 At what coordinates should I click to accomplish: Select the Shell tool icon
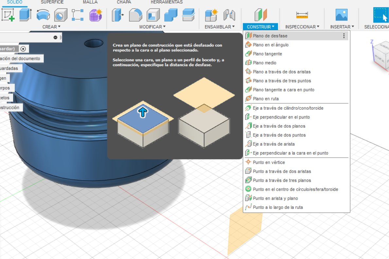tap(153, 15)
